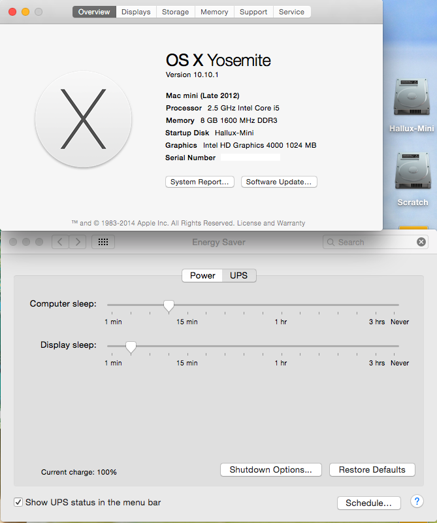Viewport: 437px width, 523px height.
Task: Click the Startup Disk value 'Hallux-Mini'
Action: (234, 133)
